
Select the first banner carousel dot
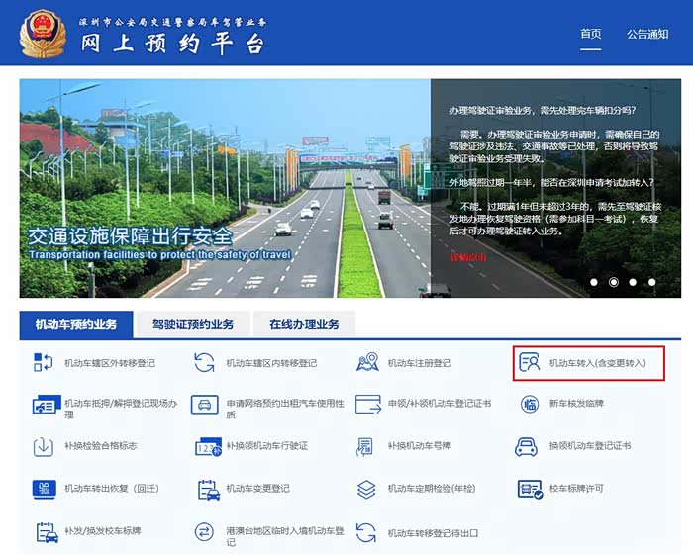pyautogui.click(x=594, y=282)
